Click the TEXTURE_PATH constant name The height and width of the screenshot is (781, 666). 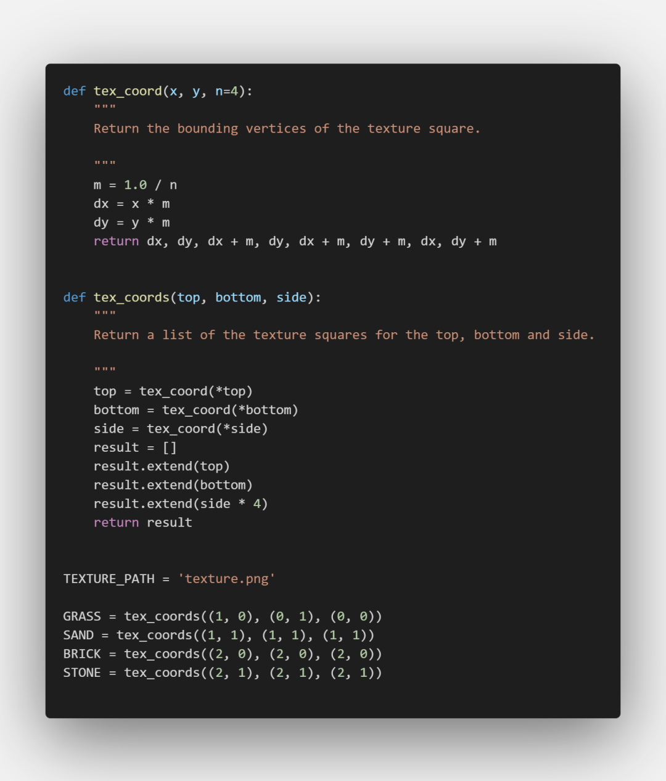click(x=109, y=579)
